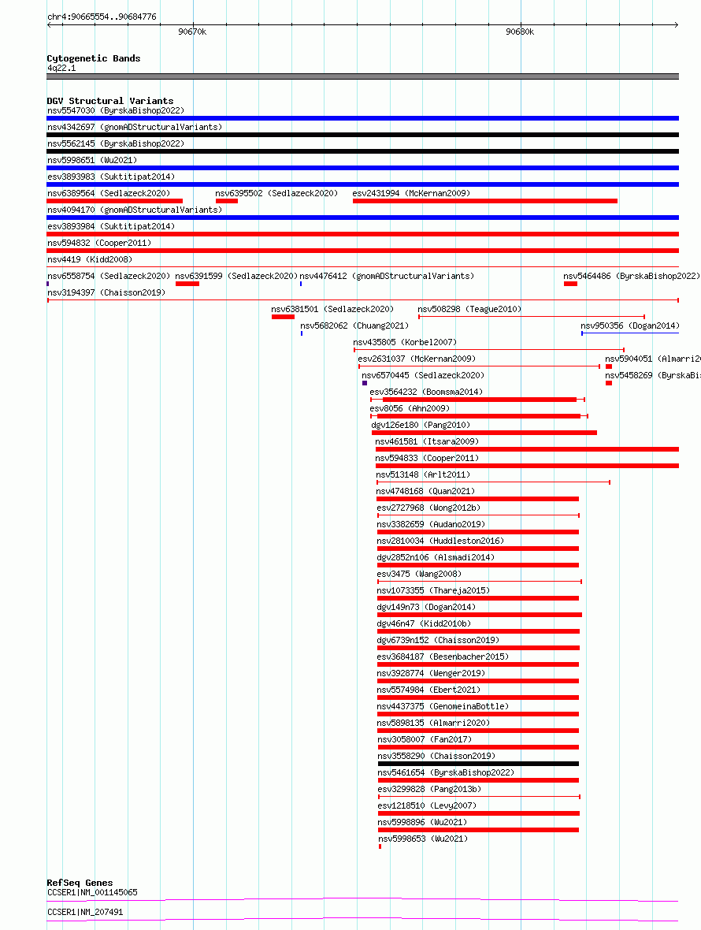Open nsv5998653 (Wu2021) label
Image resolution: width=701 pixels, height=930 pixels.
click(x=423, y=841)
